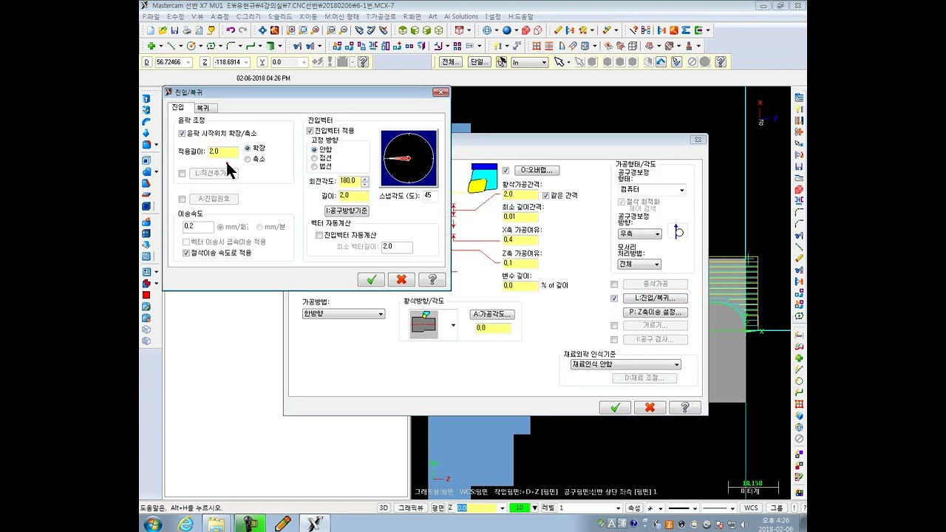Click the help question icon in rear roughing dialog

685,407
